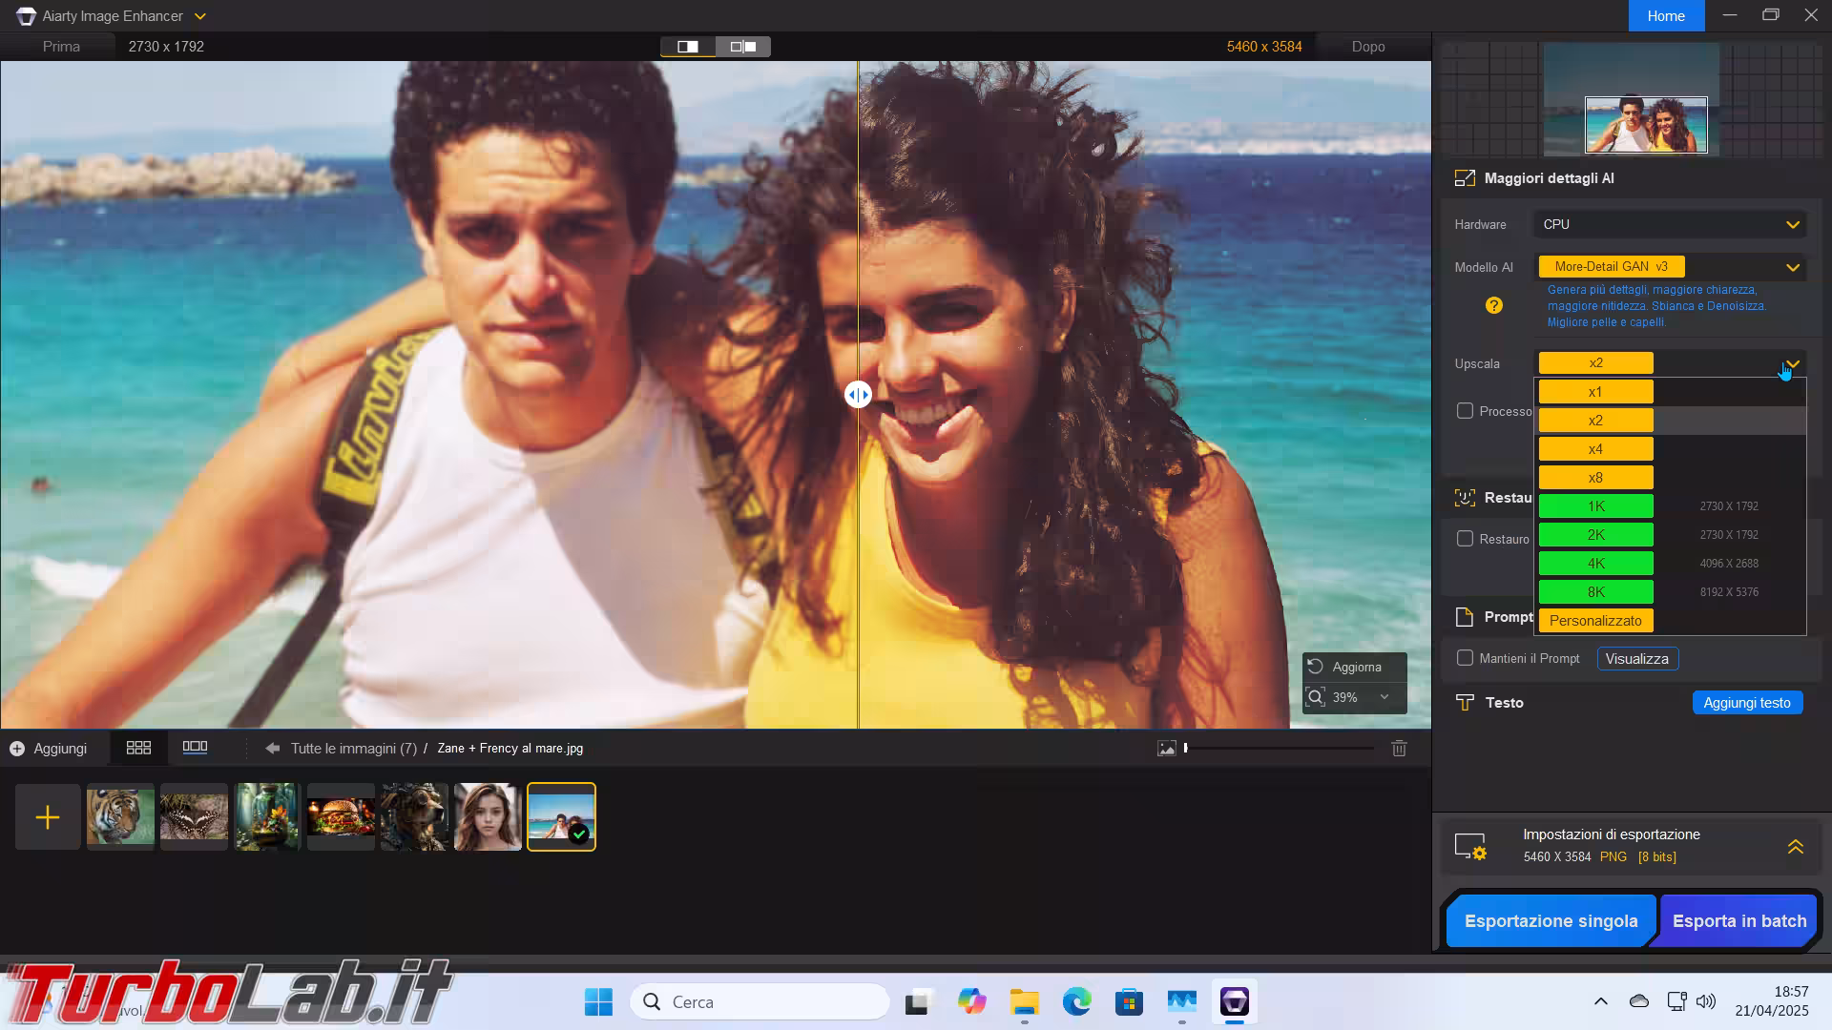This screenshot has height=1030, width=1832.
Task: Click the Esportazione singola button
Action: click(x=1551, y=921)
